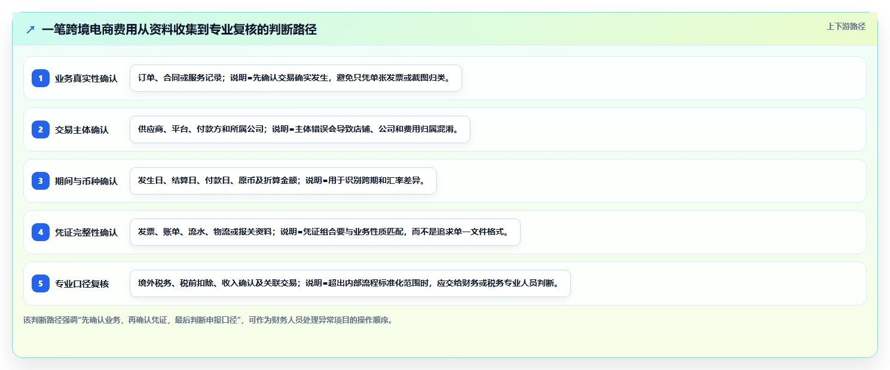The image size is (890, 370).
Task: Select the 专业口径复核 step label
Action: 82,284
